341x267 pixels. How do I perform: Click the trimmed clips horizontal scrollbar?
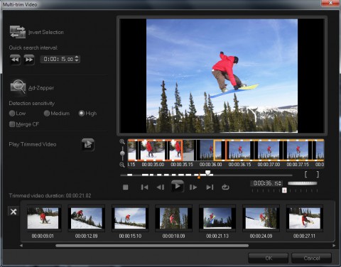(x=152, y=246)
